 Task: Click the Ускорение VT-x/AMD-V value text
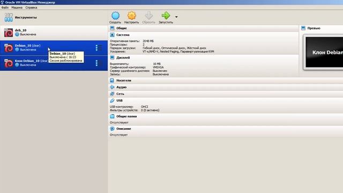coord(178,51)
